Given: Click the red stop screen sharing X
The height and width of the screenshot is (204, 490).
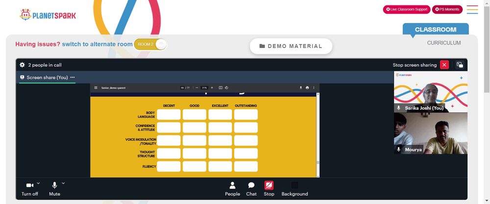Looking at the screenshot, I should pyautogui.click(x=444, y=65).
